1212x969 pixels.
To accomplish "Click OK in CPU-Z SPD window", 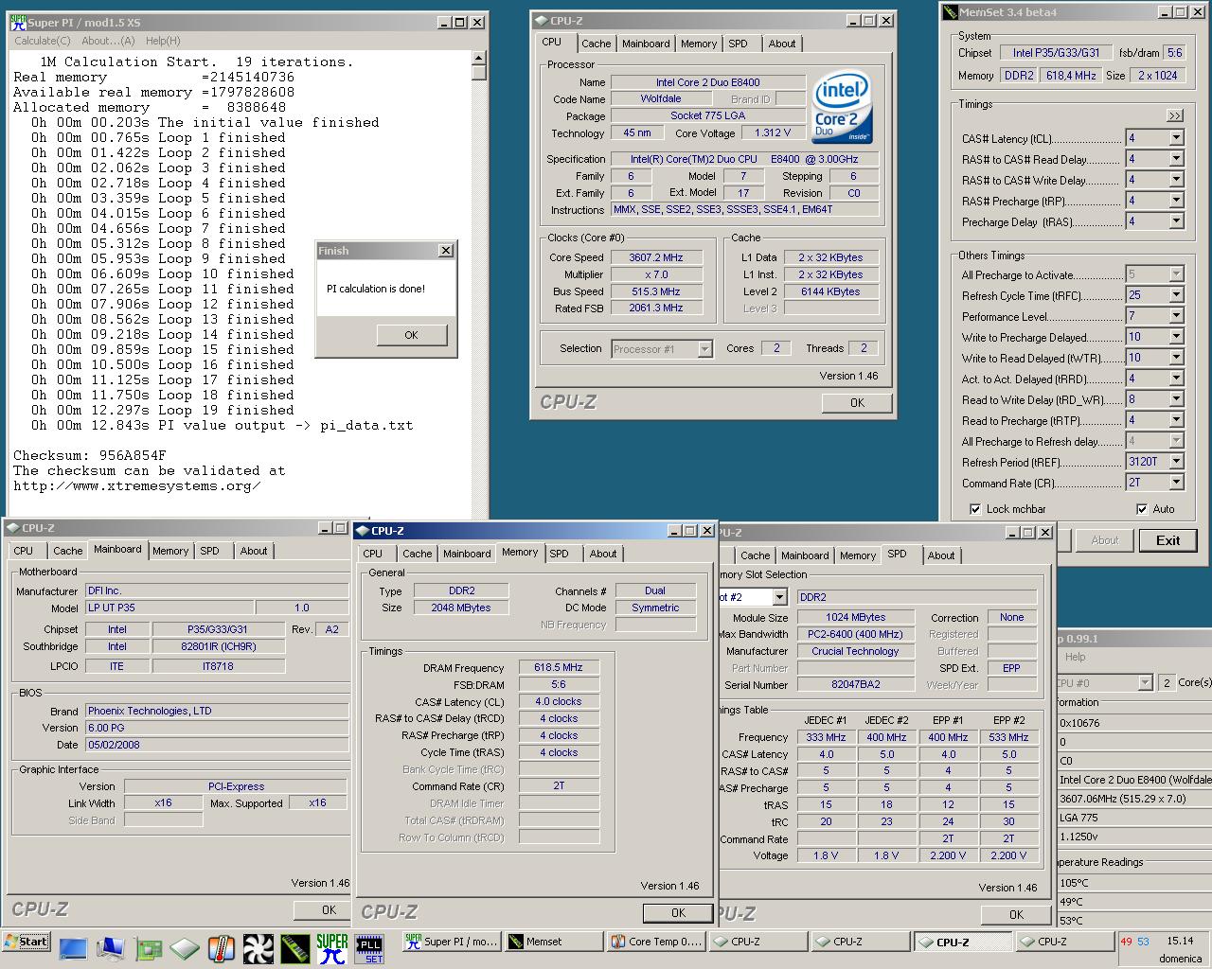I will pyautogui.click(x=1016, y=915).
